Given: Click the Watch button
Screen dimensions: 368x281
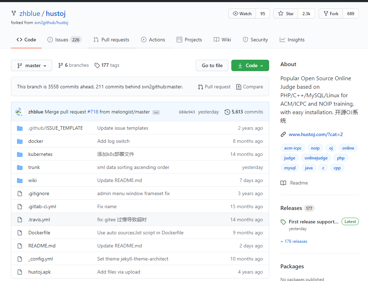Looking at the screenshot, I should [x=242, y=14].
